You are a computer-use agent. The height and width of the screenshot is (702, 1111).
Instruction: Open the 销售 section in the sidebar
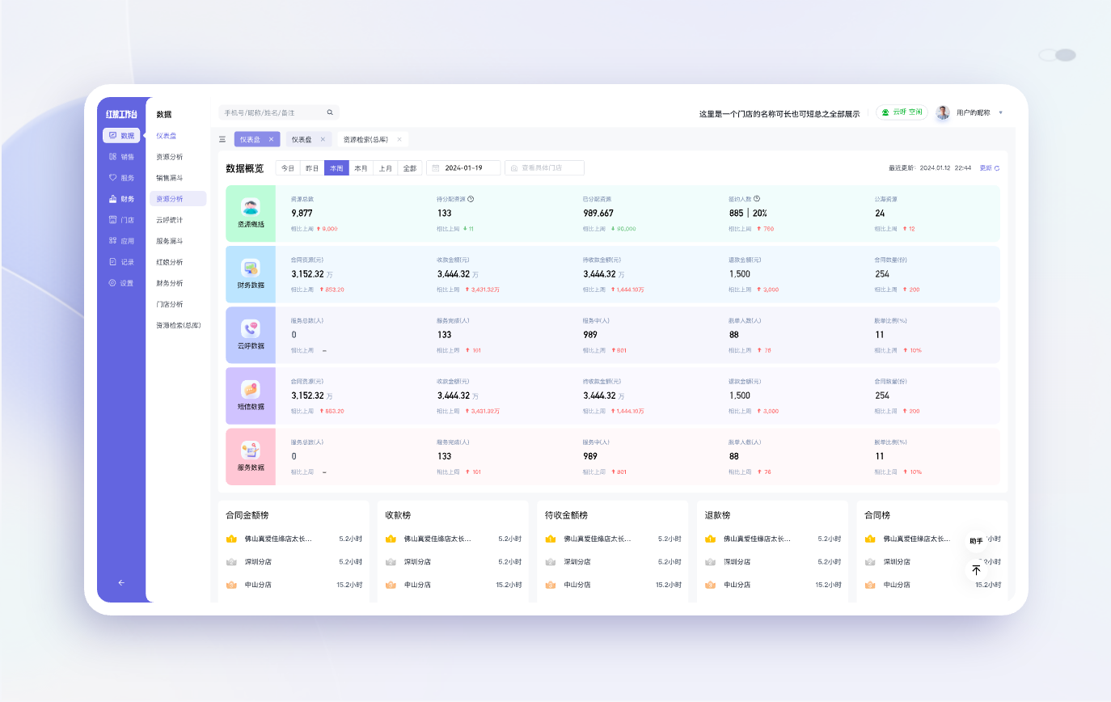[121, 156]
